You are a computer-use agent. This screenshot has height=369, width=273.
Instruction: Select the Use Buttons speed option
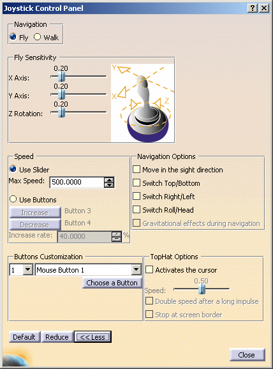13,199
